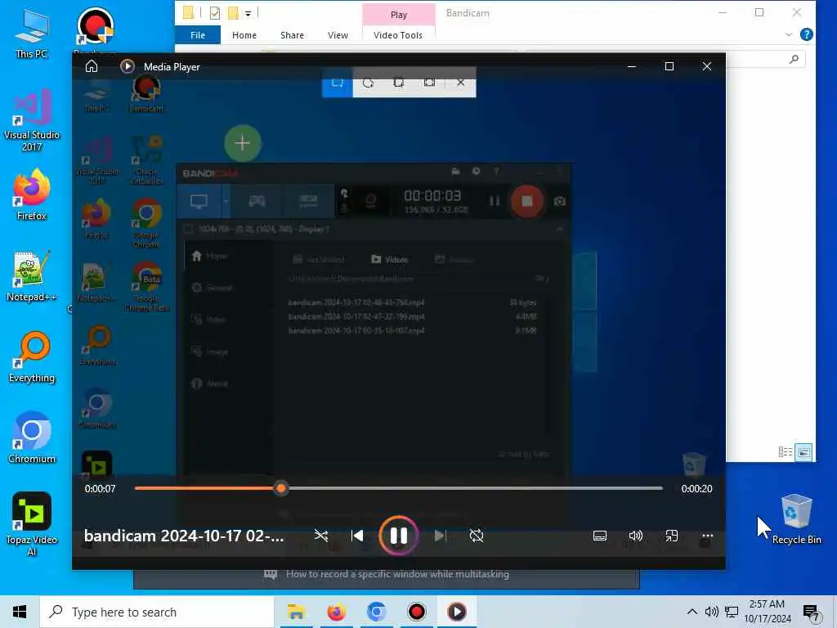This screenshot has height=628, width=837.
Task: Click the unplayed part of seek bar
Action: [475, 488]
